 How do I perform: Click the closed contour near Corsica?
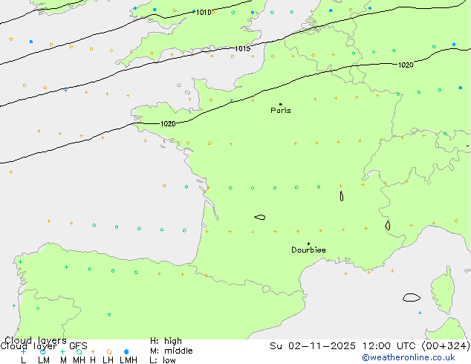(412, 297)
